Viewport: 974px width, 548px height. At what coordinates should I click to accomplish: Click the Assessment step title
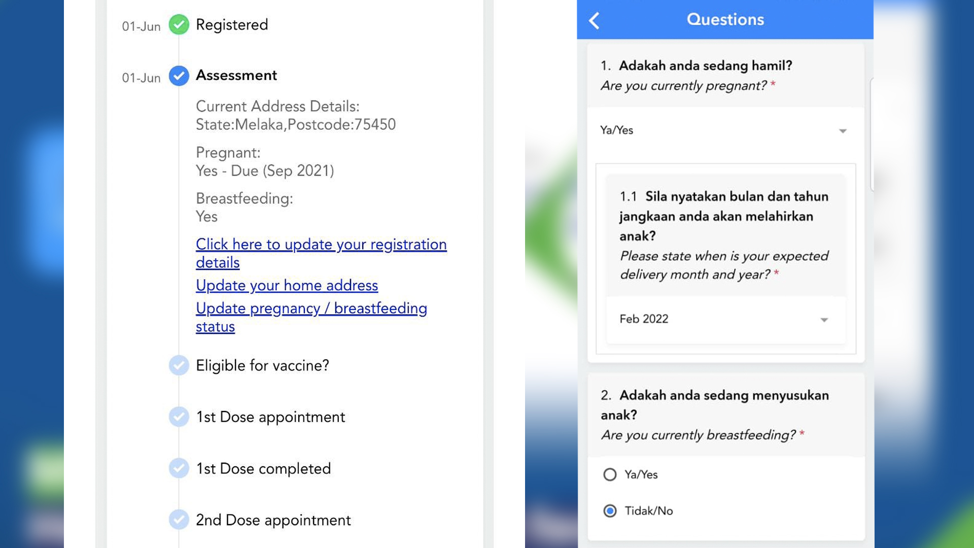[236, 75]
